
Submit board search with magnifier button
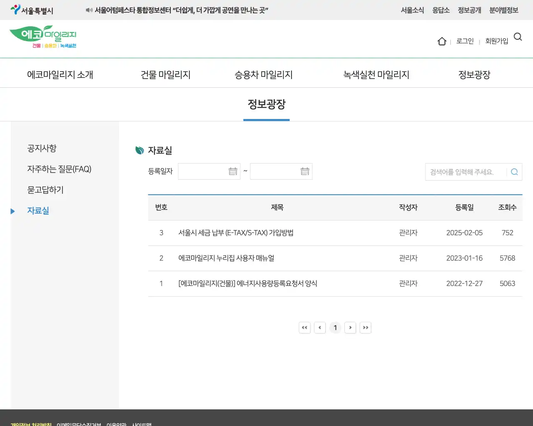tap(514, 172)
